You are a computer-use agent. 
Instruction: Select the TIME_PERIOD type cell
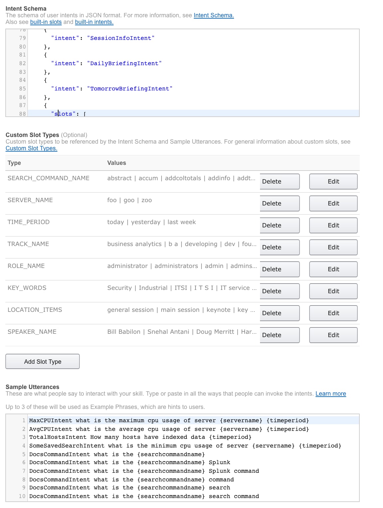[29, 222]
